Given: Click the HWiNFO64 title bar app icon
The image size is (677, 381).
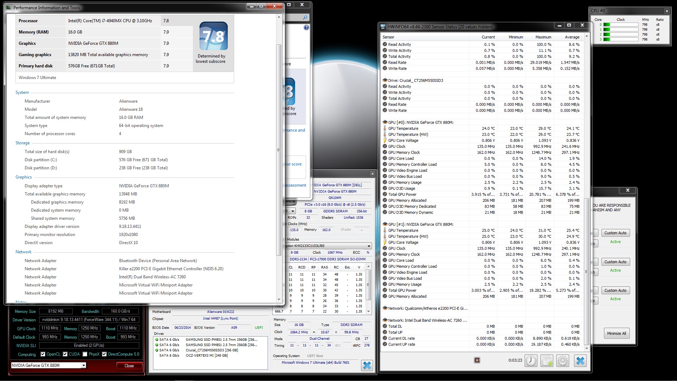Looking at the screenshot, I should tap(383, 26).
